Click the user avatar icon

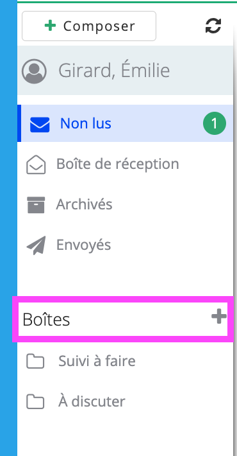coord(34,71)
